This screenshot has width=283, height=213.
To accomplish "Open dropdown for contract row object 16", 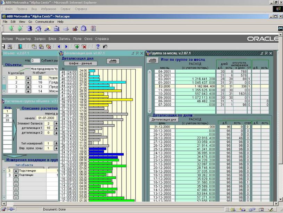I will click(28, 83).
